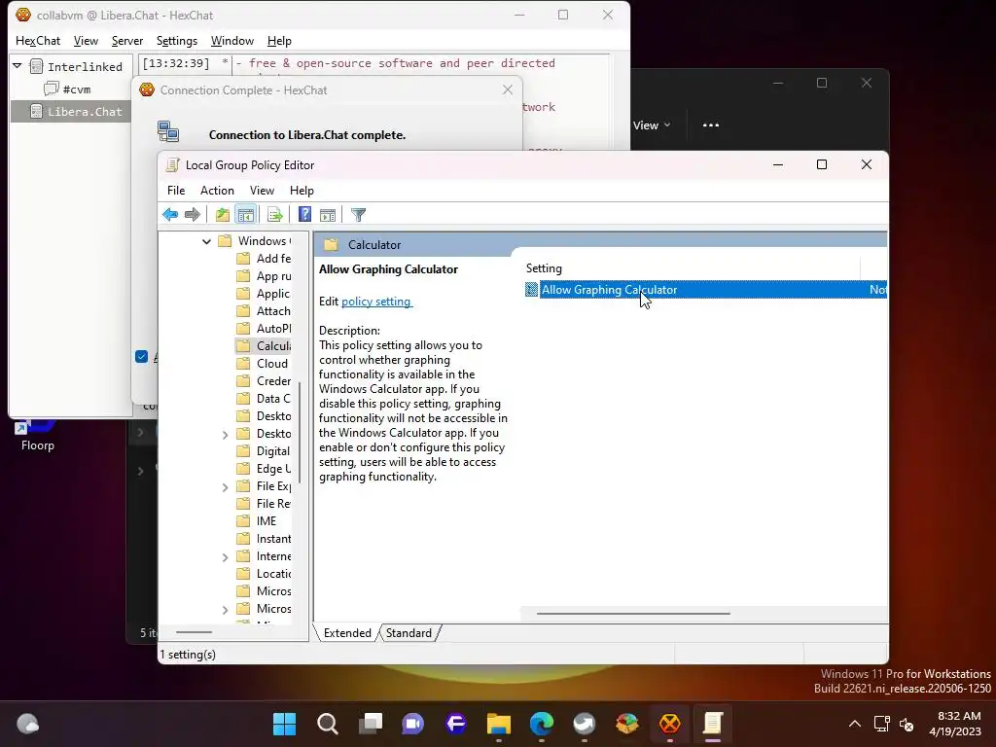Collapse the Windows Components tree node

206,241
